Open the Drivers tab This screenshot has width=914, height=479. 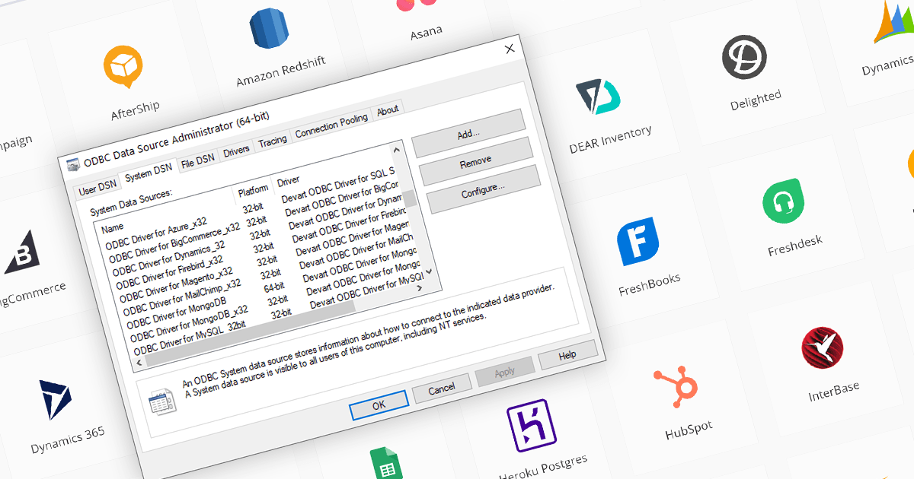(x=236, y=151)
